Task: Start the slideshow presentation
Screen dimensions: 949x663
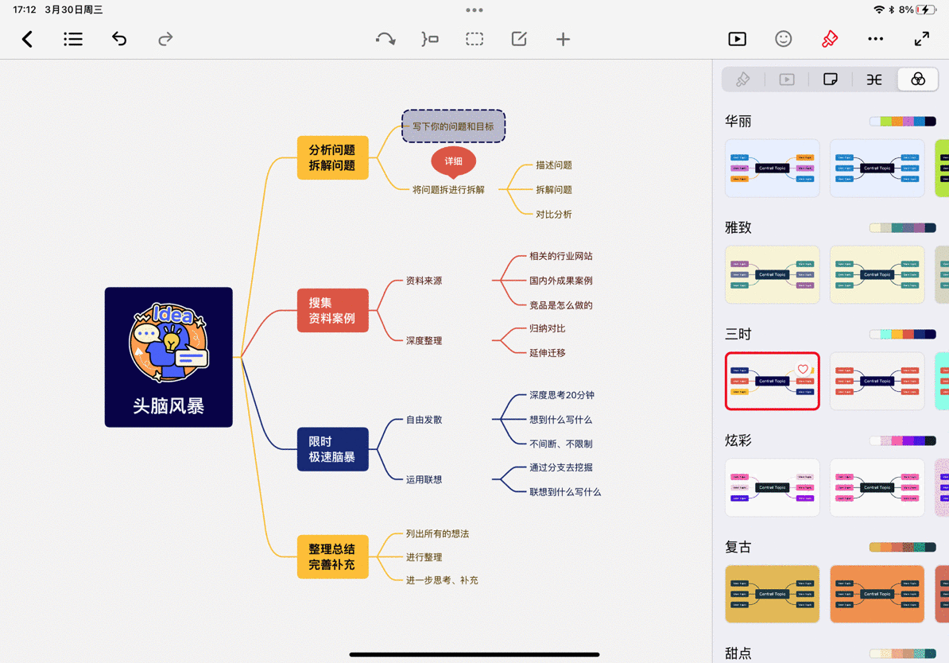Action: tap(736, 38)
